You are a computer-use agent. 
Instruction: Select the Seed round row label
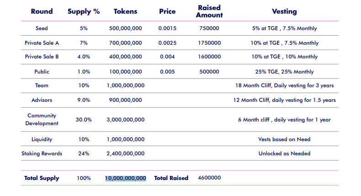coord(42,28)
